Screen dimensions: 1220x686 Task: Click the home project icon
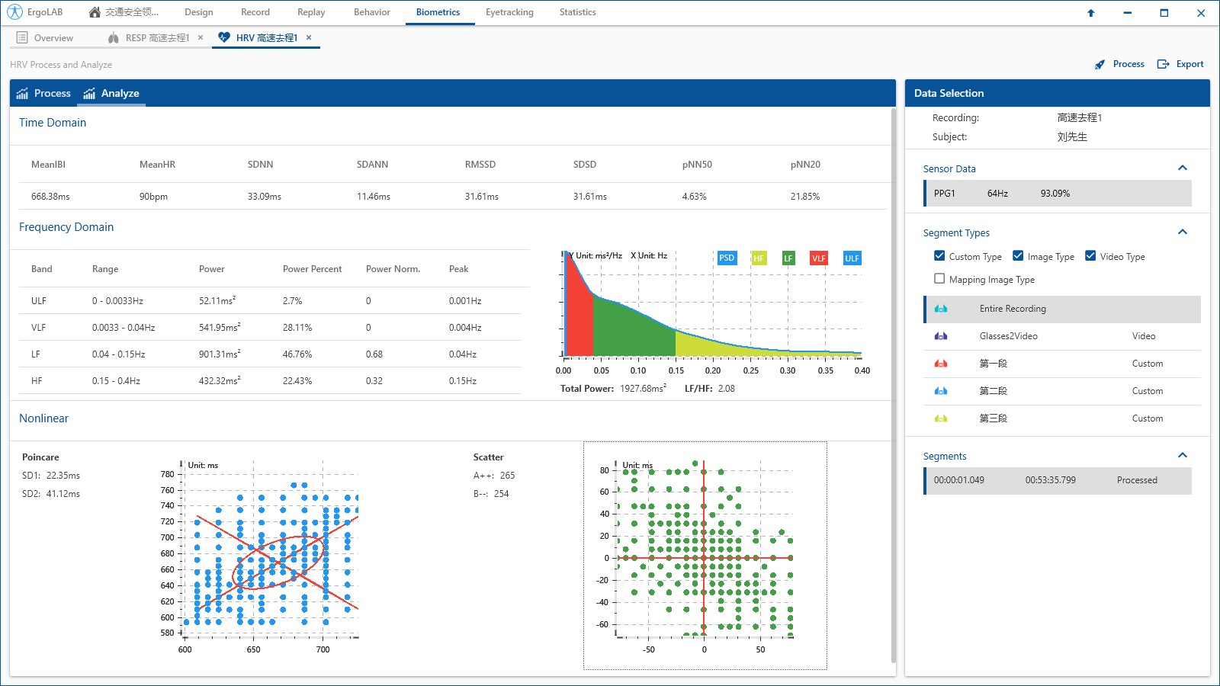tap(95, 12)
